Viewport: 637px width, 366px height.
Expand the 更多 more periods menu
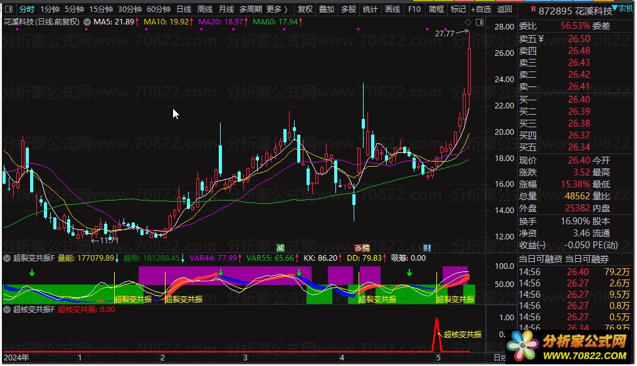coord(276,9)
